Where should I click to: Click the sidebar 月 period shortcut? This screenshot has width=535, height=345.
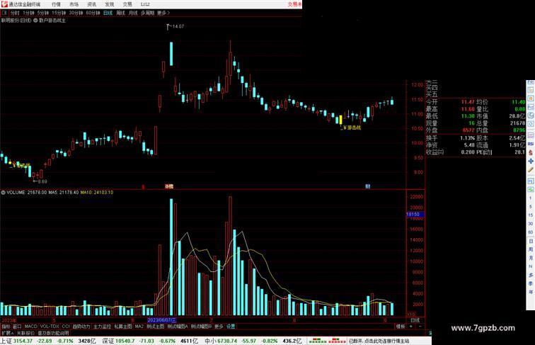pos(531,259)
